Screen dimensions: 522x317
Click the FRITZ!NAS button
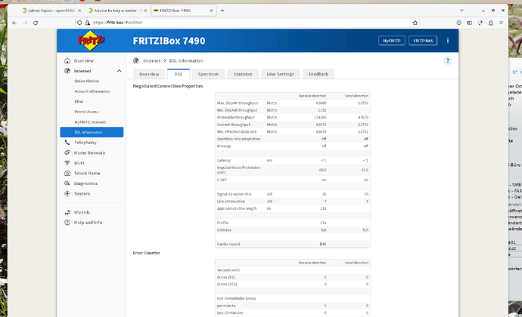423,41
